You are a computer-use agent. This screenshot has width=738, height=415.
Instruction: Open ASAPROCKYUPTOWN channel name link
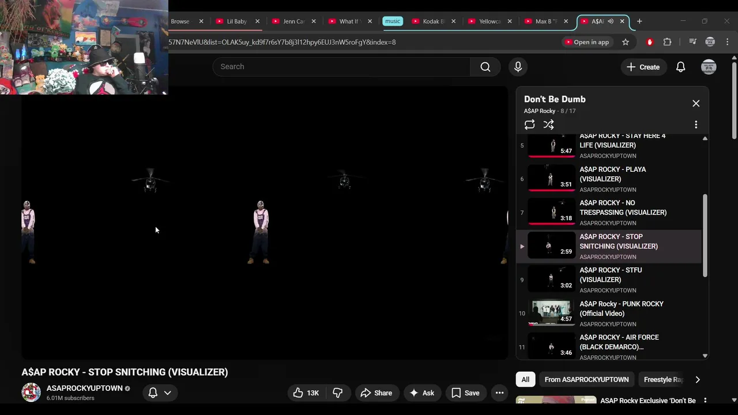84,388
